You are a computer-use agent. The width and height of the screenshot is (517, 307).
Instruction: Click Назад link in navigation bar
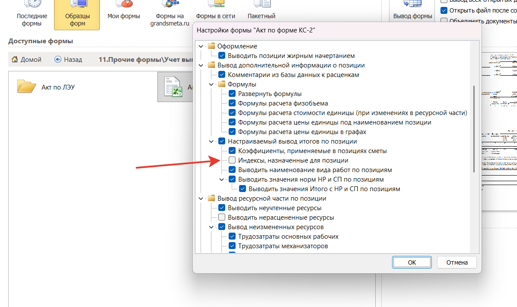click(x=73, y=60)
